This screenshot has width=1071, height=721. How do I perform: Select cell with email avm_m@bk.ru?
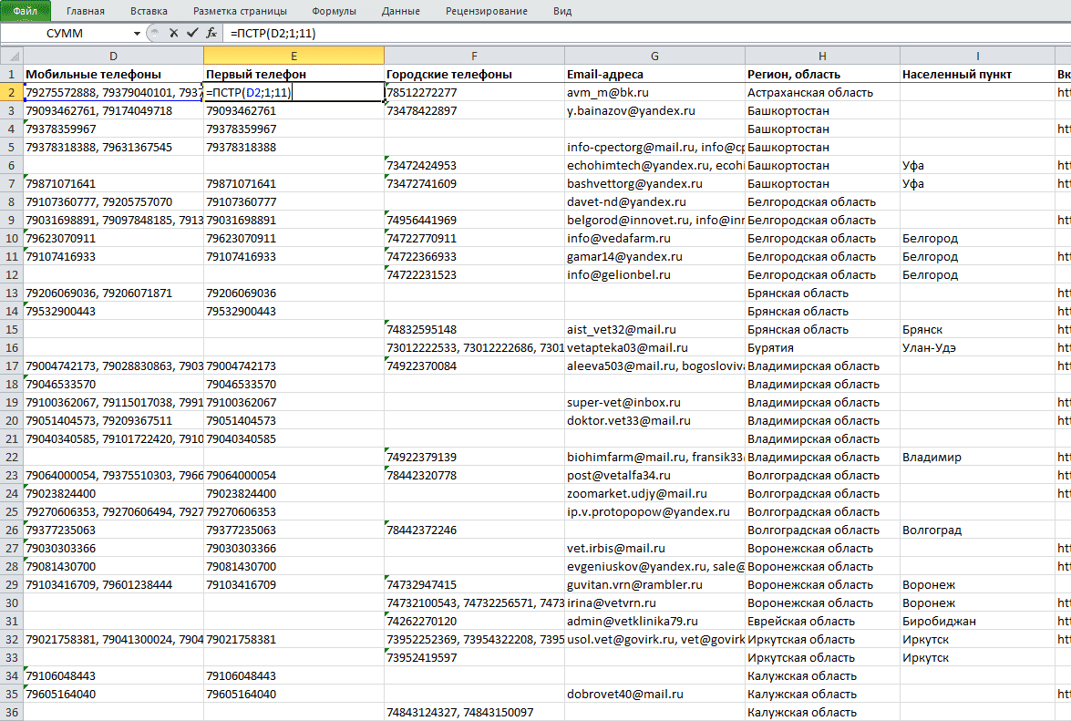tap(654, 92)
